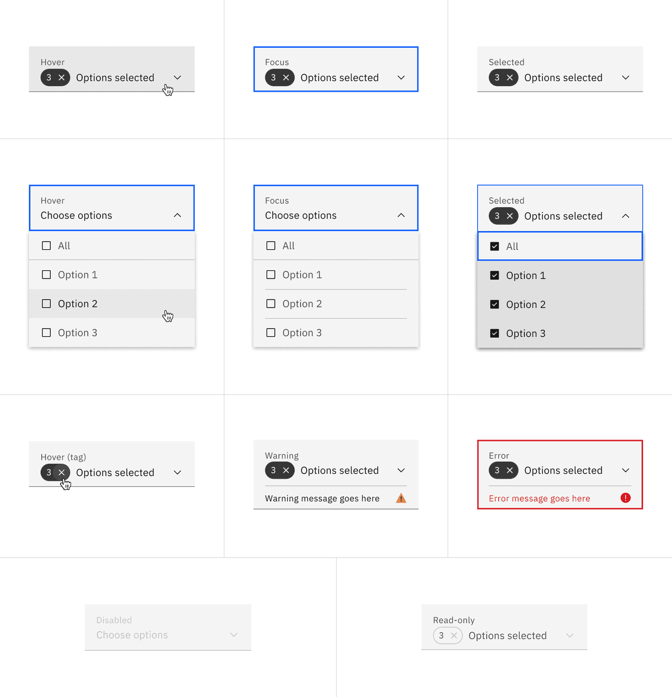Clear the tag in the Warning dropdown
The width and height of the screenshot is (672, 697).
coord(286,471)
